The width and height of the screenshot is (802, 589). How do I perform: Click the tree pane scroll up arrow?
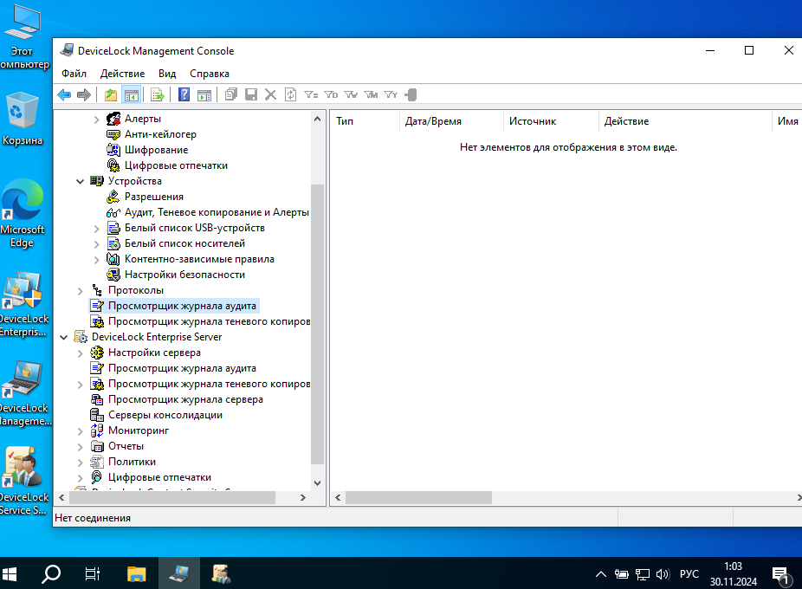click(x=317, y=119)
